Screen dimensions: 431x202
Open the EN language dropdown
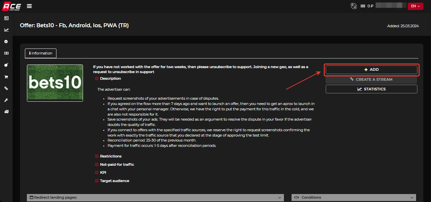click(x=415, y=6)
